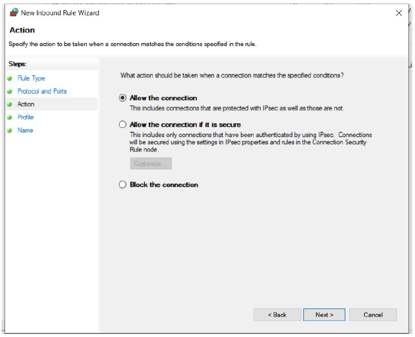Click the greyed-out Customize... button
The width and height of the screenshot is (415, 337).
(x=151, y=164)
